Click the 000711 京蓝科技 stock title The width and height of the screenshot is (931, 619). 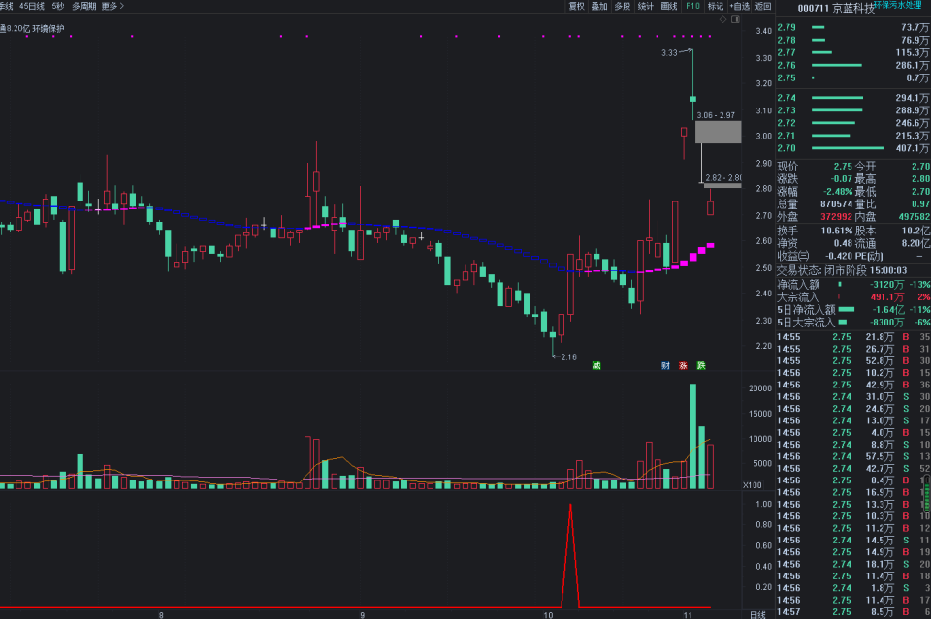coord(836,9)
